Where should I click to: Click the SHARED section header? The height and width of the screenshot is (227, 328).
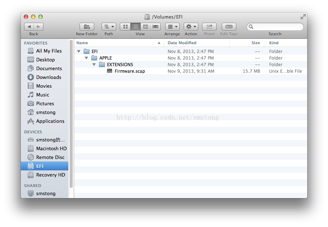pyautogui.click(x=33, y=186)
